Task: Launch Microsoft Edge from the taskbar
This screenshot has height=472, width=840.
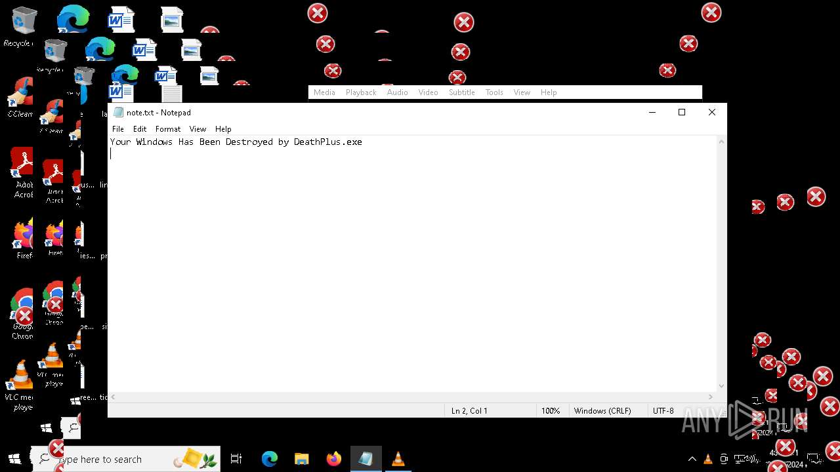Action: (270, 459)
